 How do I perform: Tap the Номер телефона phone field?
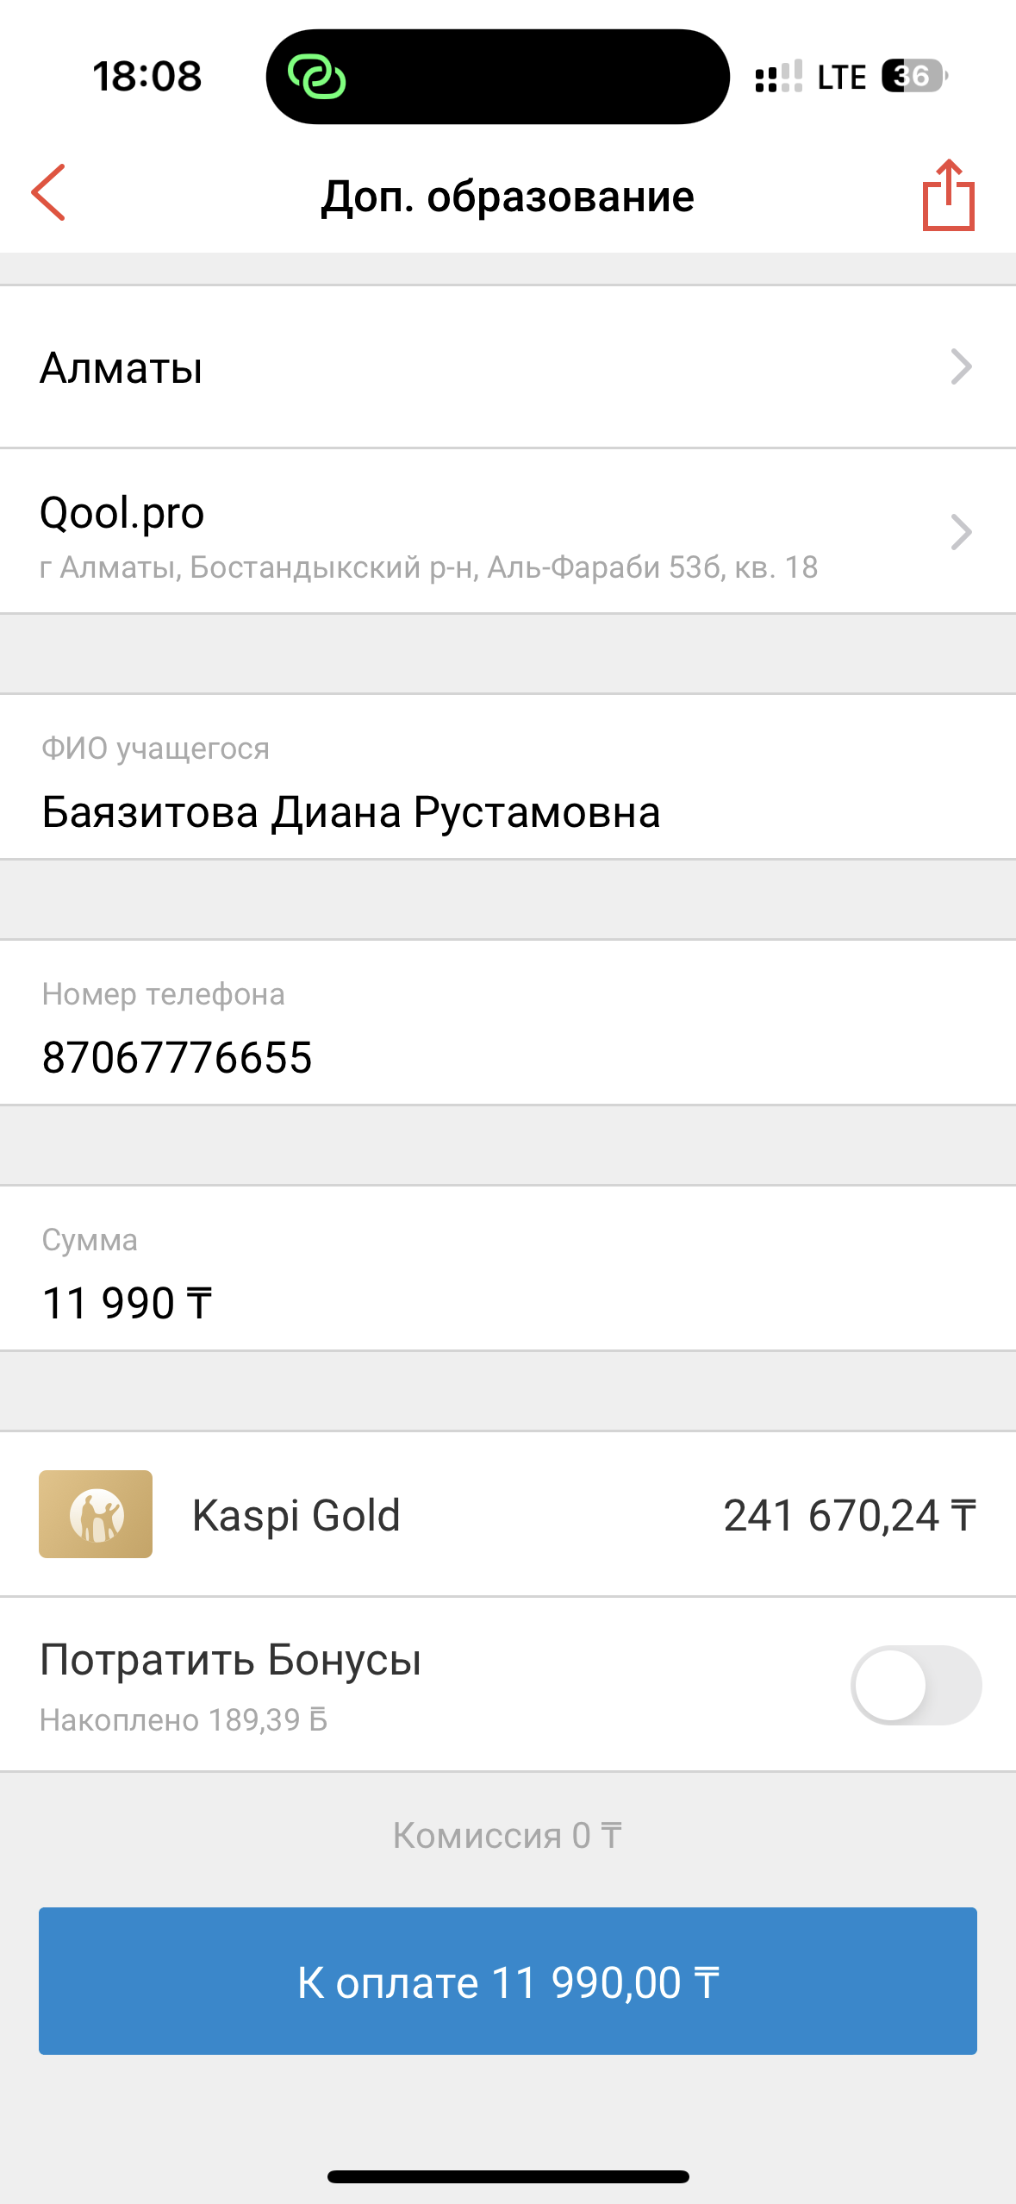[178, 1058]
